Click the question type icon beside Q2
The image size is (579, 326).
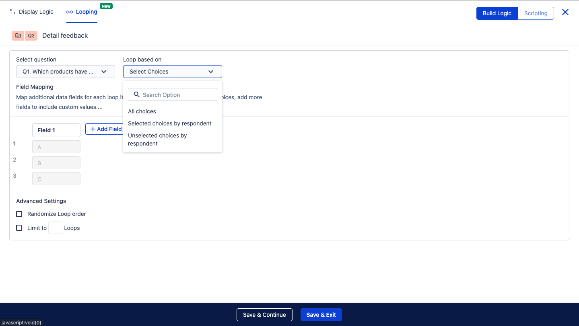[x=18, y=36]
